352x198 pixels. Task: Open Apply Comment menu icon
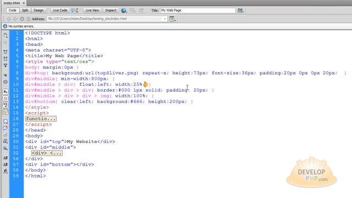pos(5,122)
